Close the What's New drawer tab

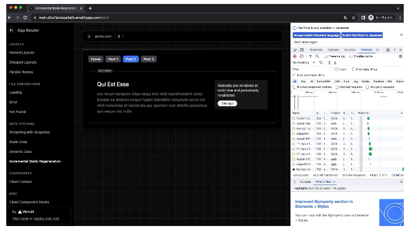(x=334, y=182)
